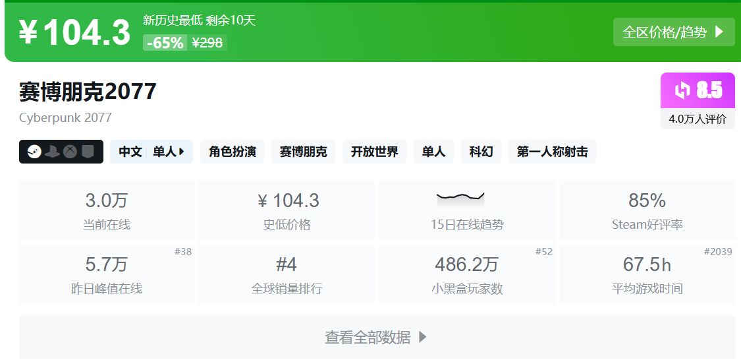Click the 当前在线 3.0万 stat card

tap(107, 210)
